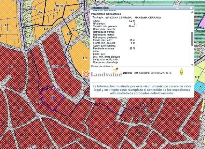Click the scroll up arrow in the Informacion panel

click(192, 12)
